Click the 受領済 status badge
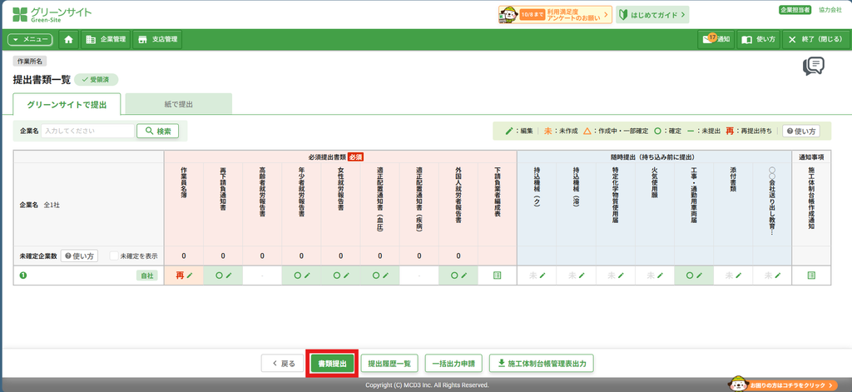Screen dimensions: 852x392 [x=96, y=80]
